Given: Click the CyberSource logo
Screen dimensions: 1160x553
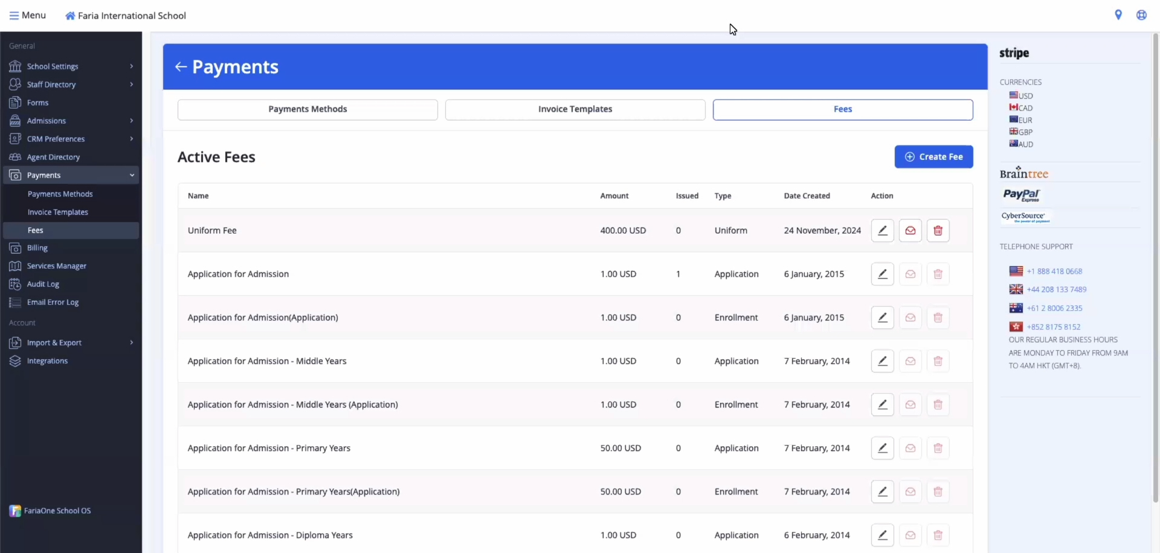Looking at the screenshot, I should pyautogui.click(x=1026, y=217).
